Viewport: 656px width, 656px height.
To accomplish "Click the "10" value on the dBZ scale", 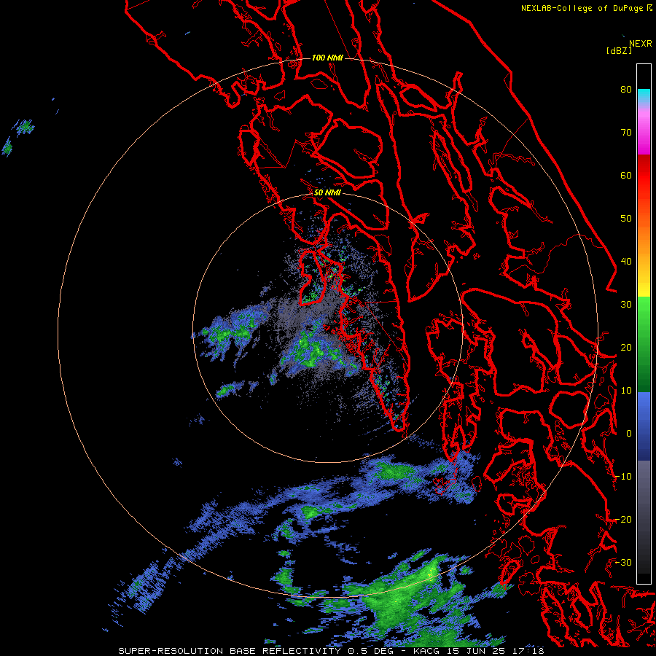I will point(626,391).
